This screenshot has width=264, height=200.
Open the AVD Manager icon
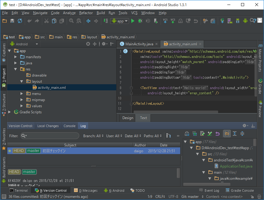(x=230, y=21)
